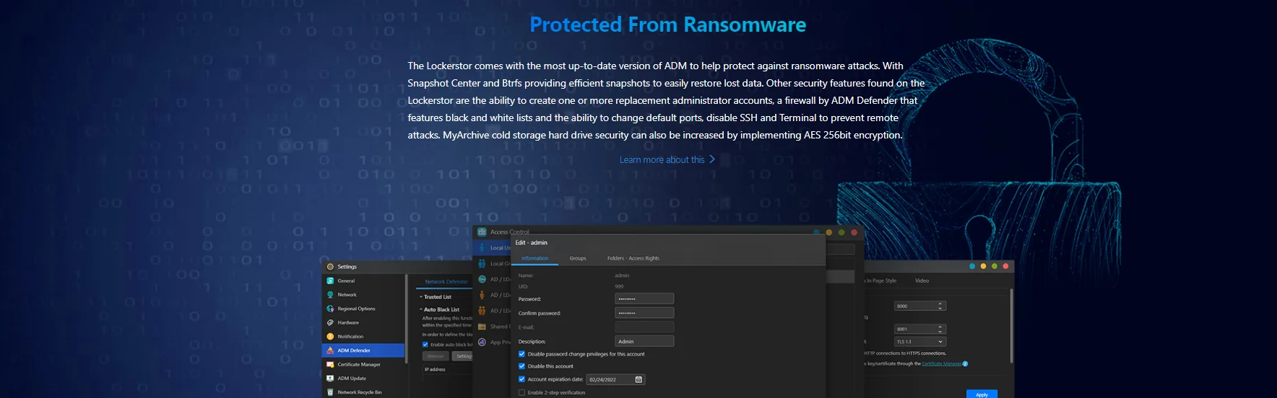
Task: Click into the Password field
Action: pos(644,298)
